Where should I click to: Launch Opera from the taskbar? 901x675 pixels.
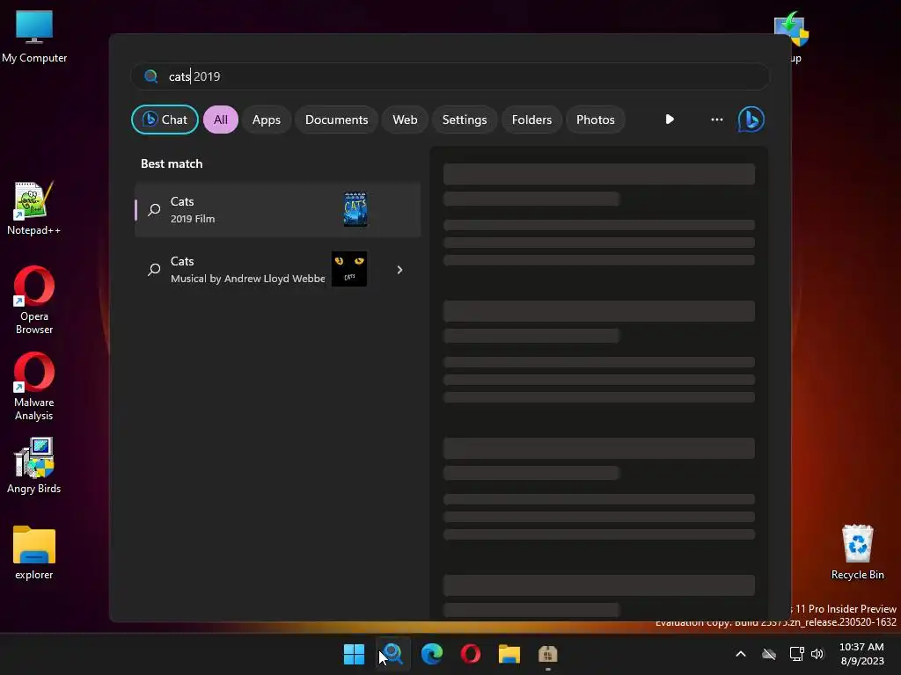(471, 654)
